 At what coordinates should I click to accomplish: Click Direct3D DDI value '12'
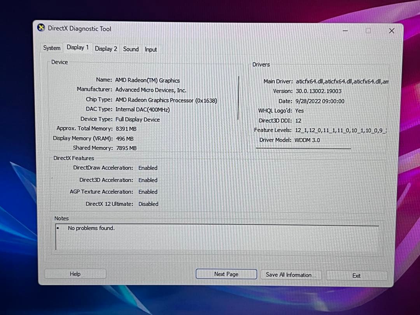(298, 121)
